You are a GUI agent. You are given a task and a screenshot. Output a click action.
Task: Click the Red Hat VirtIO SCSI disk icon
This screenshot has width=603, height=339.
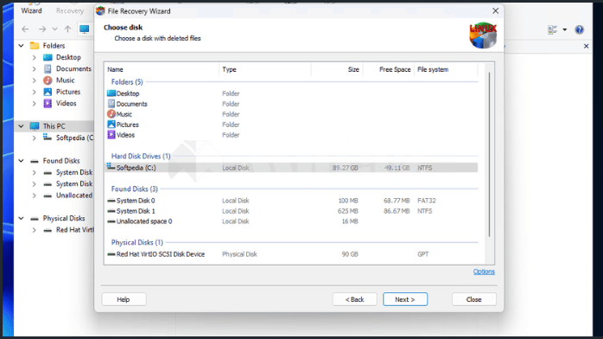pos(111,254)
